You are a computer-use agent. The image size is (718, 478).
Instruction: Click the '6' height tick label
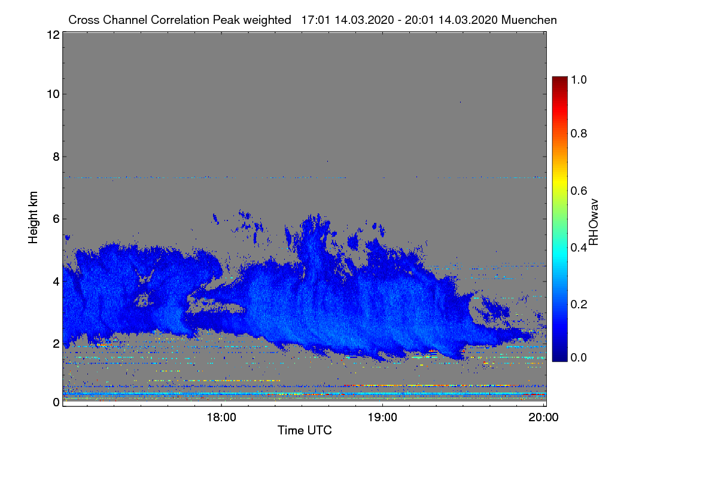(56, 219)
